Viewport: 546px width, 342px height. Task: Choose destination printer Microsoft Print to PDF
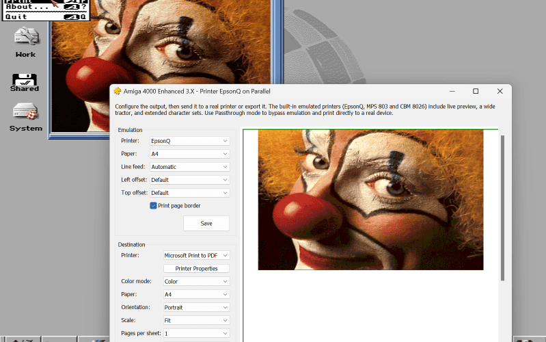pos(196,256)
